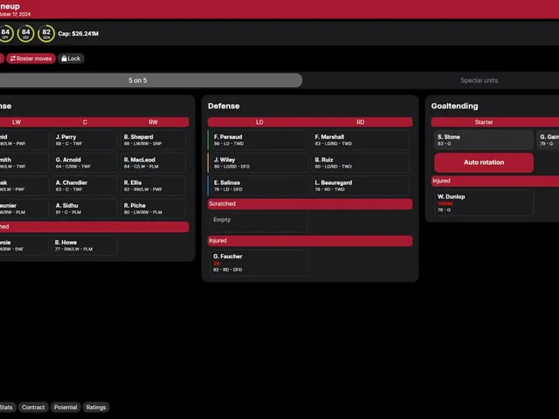
Task: Select injured defenseman G. Faucher
Action: [259, 263]
